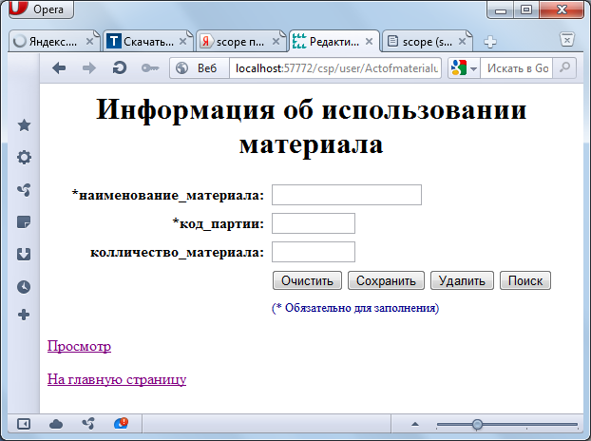Image resolution: width=591 pixels, height=441 pixels.
Task: Toggle the panel sidebar in the status bar
Action: click(x=24, y=424)
